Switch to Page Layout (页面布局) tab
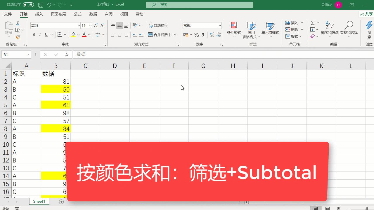 [58, 14]
